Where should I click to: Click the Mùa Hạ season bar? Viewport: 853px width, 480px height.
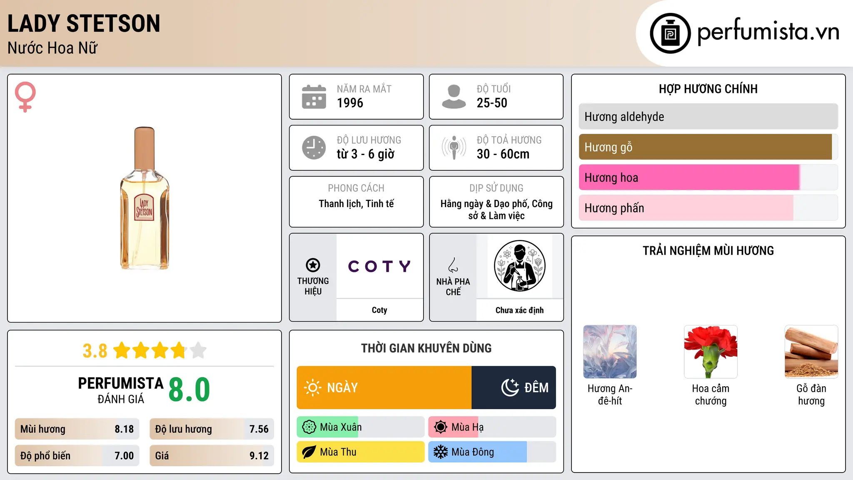492,427
